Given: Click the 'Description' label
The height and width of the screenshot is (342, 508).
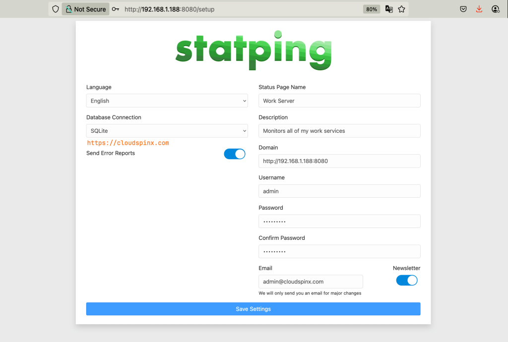Looking at the screenshot, I should click(273, 117).
